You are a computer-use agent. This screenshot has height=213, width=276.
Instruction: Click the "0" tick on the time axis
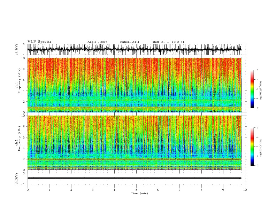click(x=28, y=190)
